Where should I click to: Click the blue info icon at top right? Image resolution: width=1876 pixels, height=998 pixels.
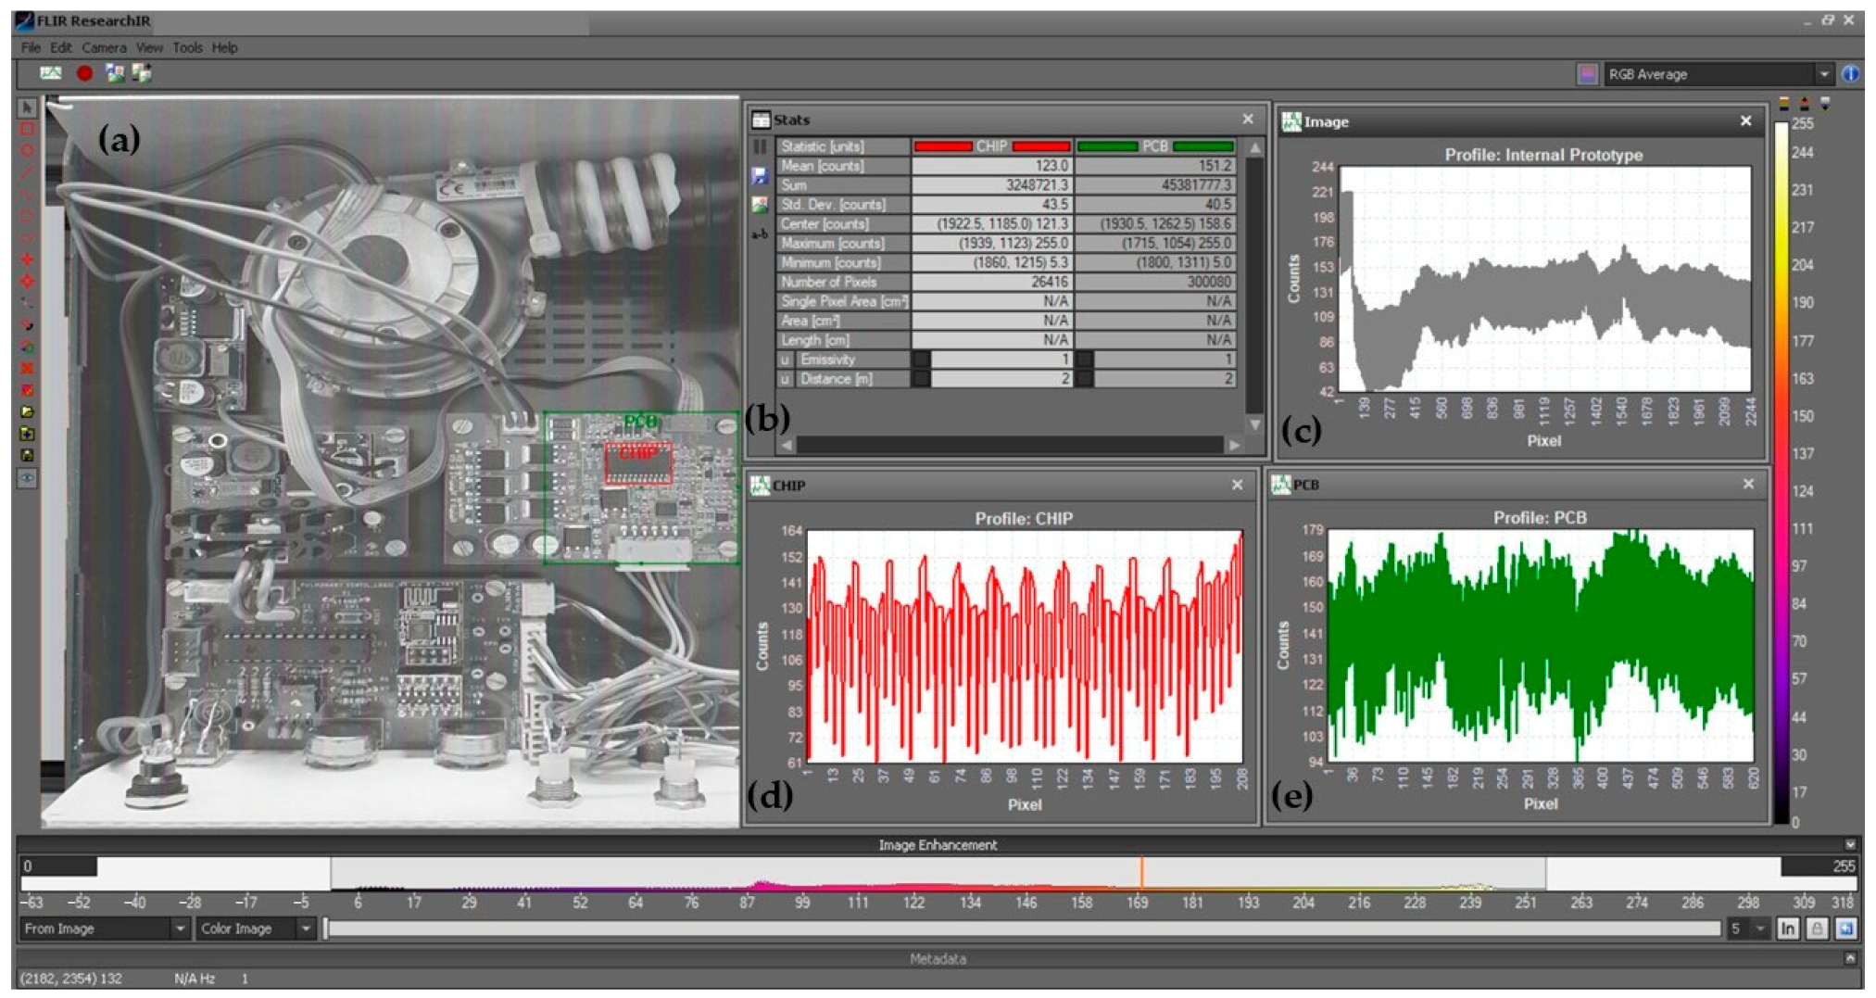point(1850,74)
